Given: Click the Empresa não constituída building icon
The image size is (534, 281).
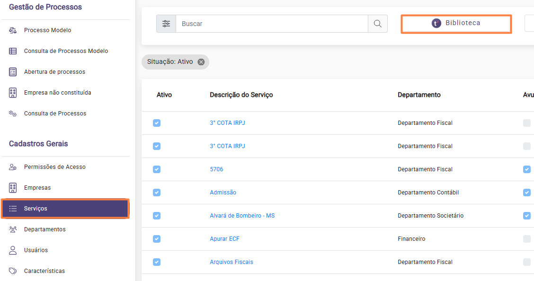Looking at the screenshot, I should [x=13, y=93].
